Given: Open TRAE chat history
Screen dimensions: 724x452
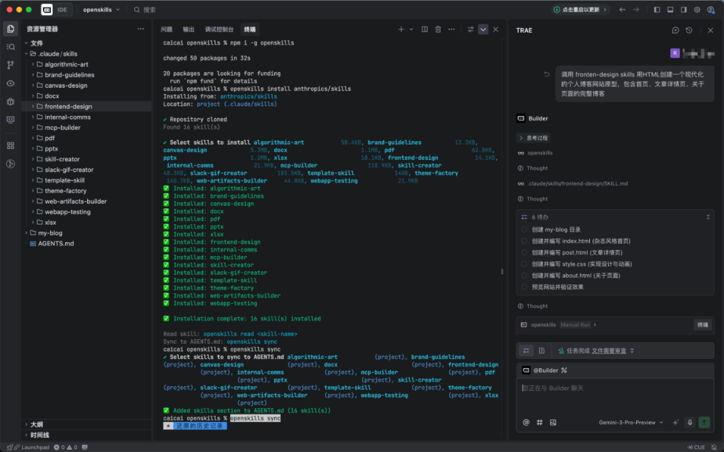Looking at the screenshot, I should click(x=689, y=30).
